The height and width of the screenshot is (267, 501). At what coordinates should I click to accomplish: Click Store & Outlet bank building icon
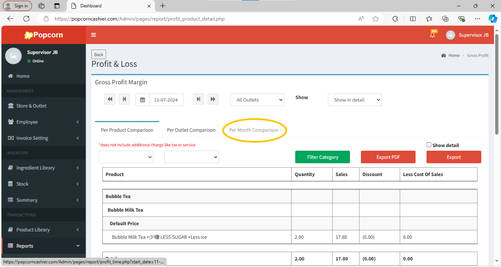pos(11,106)
